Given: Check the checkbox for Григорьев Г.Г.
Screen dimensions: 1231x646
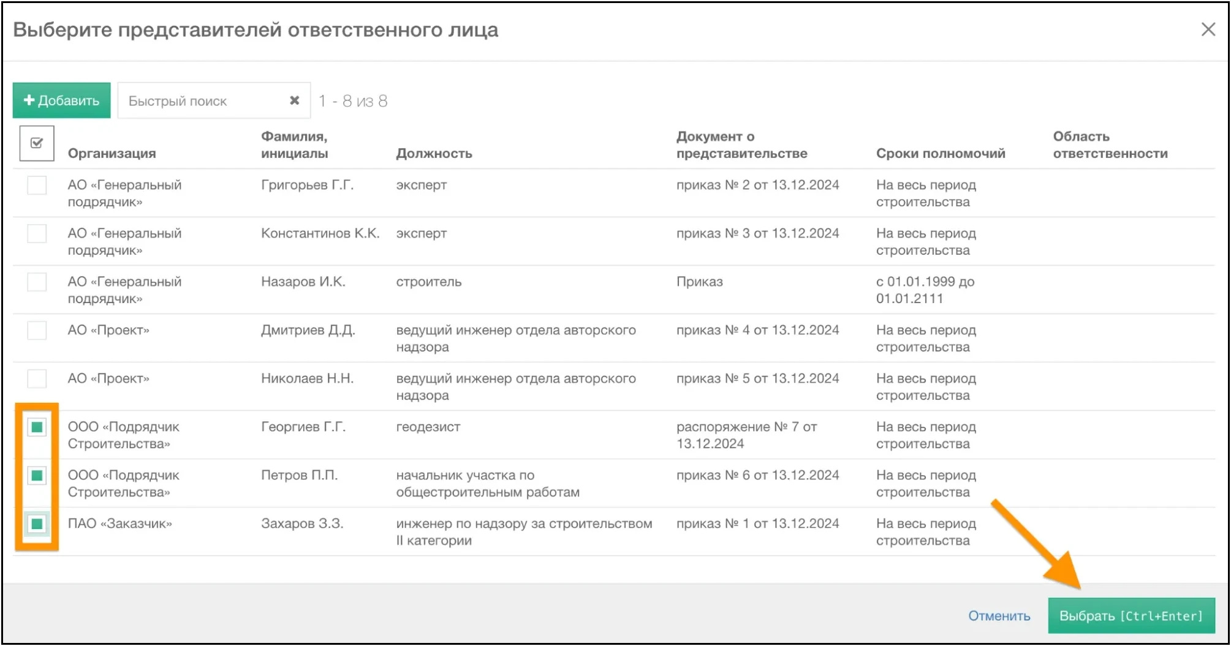Looking at the screenshot, I should pyautogui.click(x=36, y=185).
